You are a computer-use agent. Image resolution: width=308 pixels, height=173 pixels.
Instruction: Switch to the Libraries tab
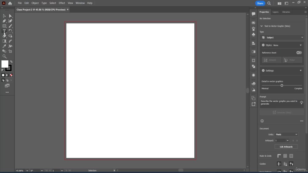coord(286,12)
